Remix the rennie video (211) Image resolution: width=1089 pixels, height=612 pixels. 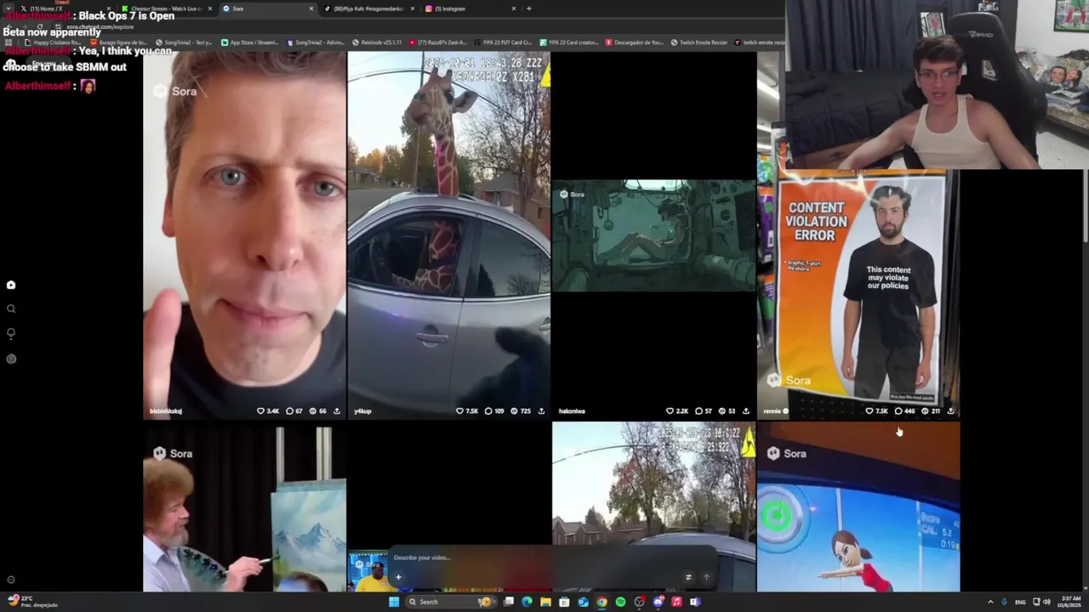[925, 411]
